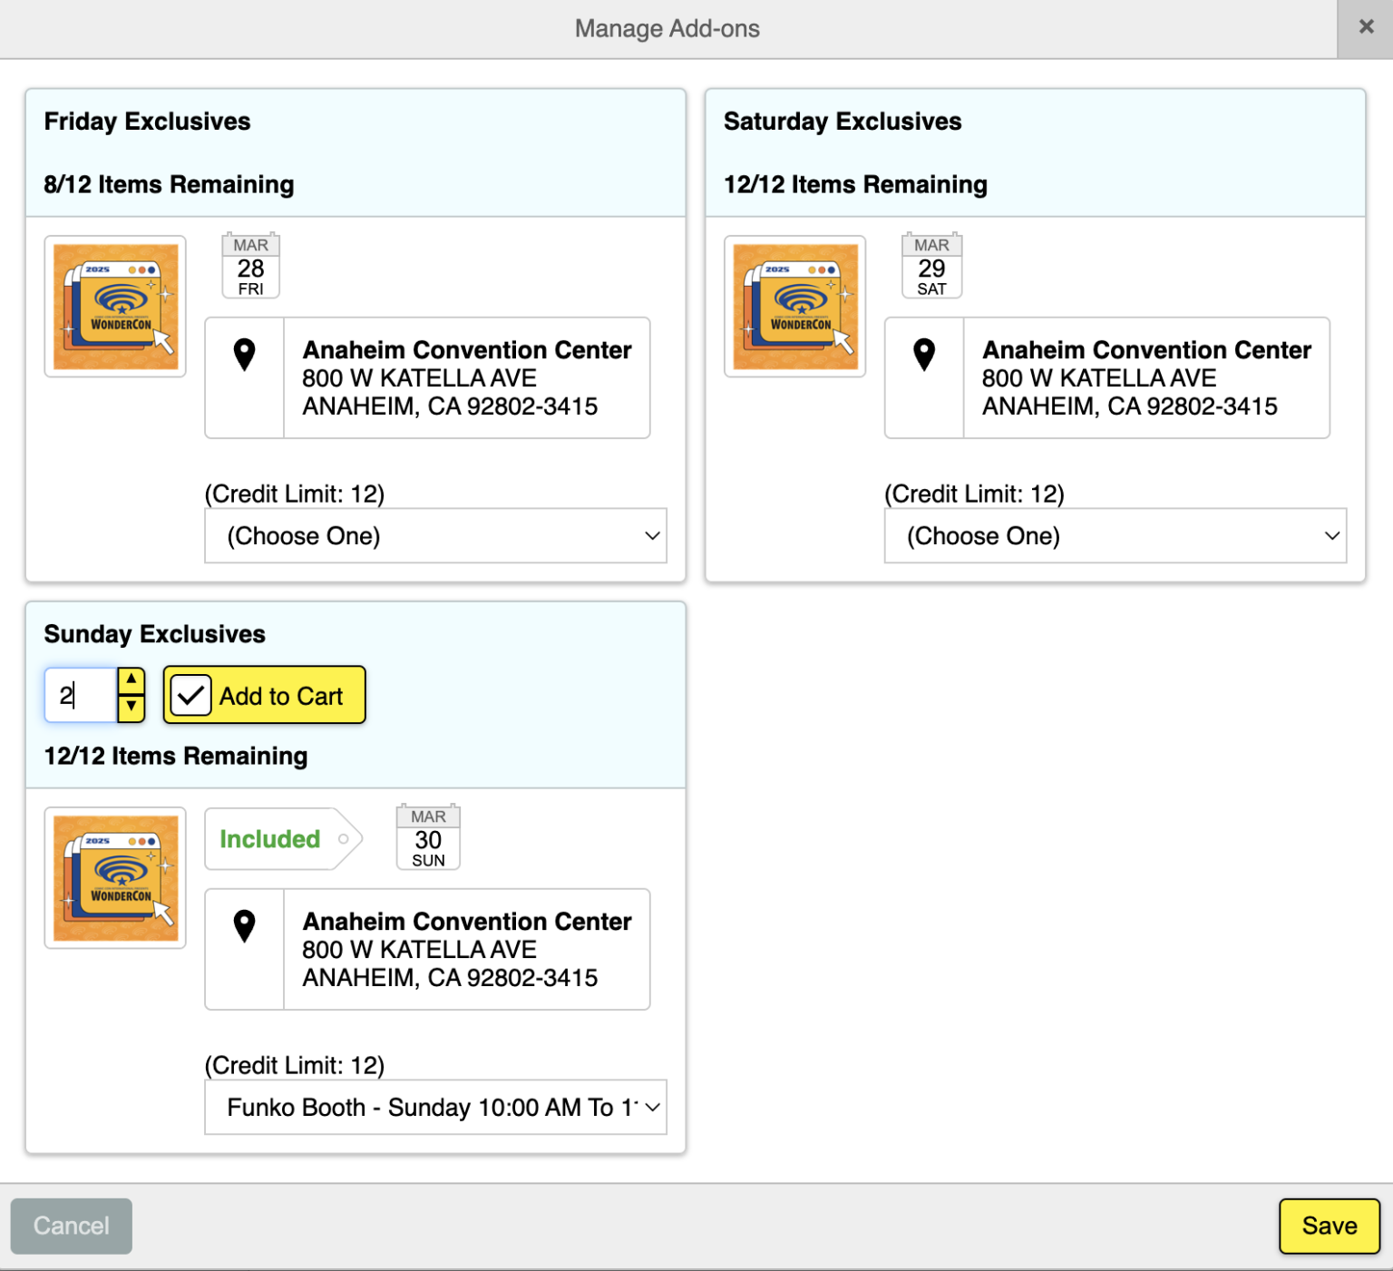Expand Friday Exclusives Choose One dropdown
Screen dimensions: 1393x1271
click(435, 536)
